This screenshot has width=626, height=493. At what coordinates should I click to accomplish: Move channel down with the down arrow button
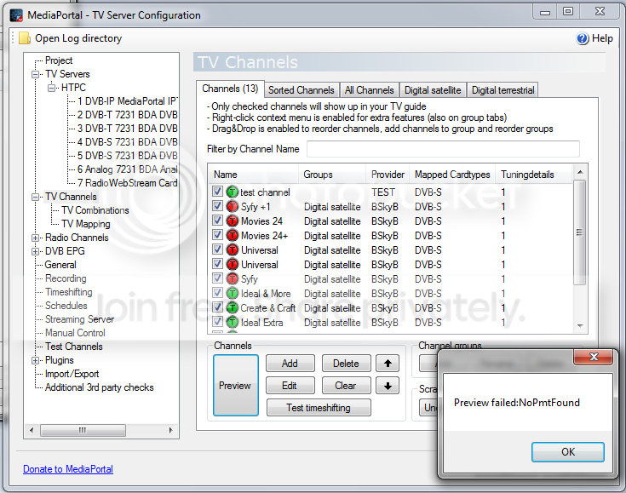click(388, 386)
